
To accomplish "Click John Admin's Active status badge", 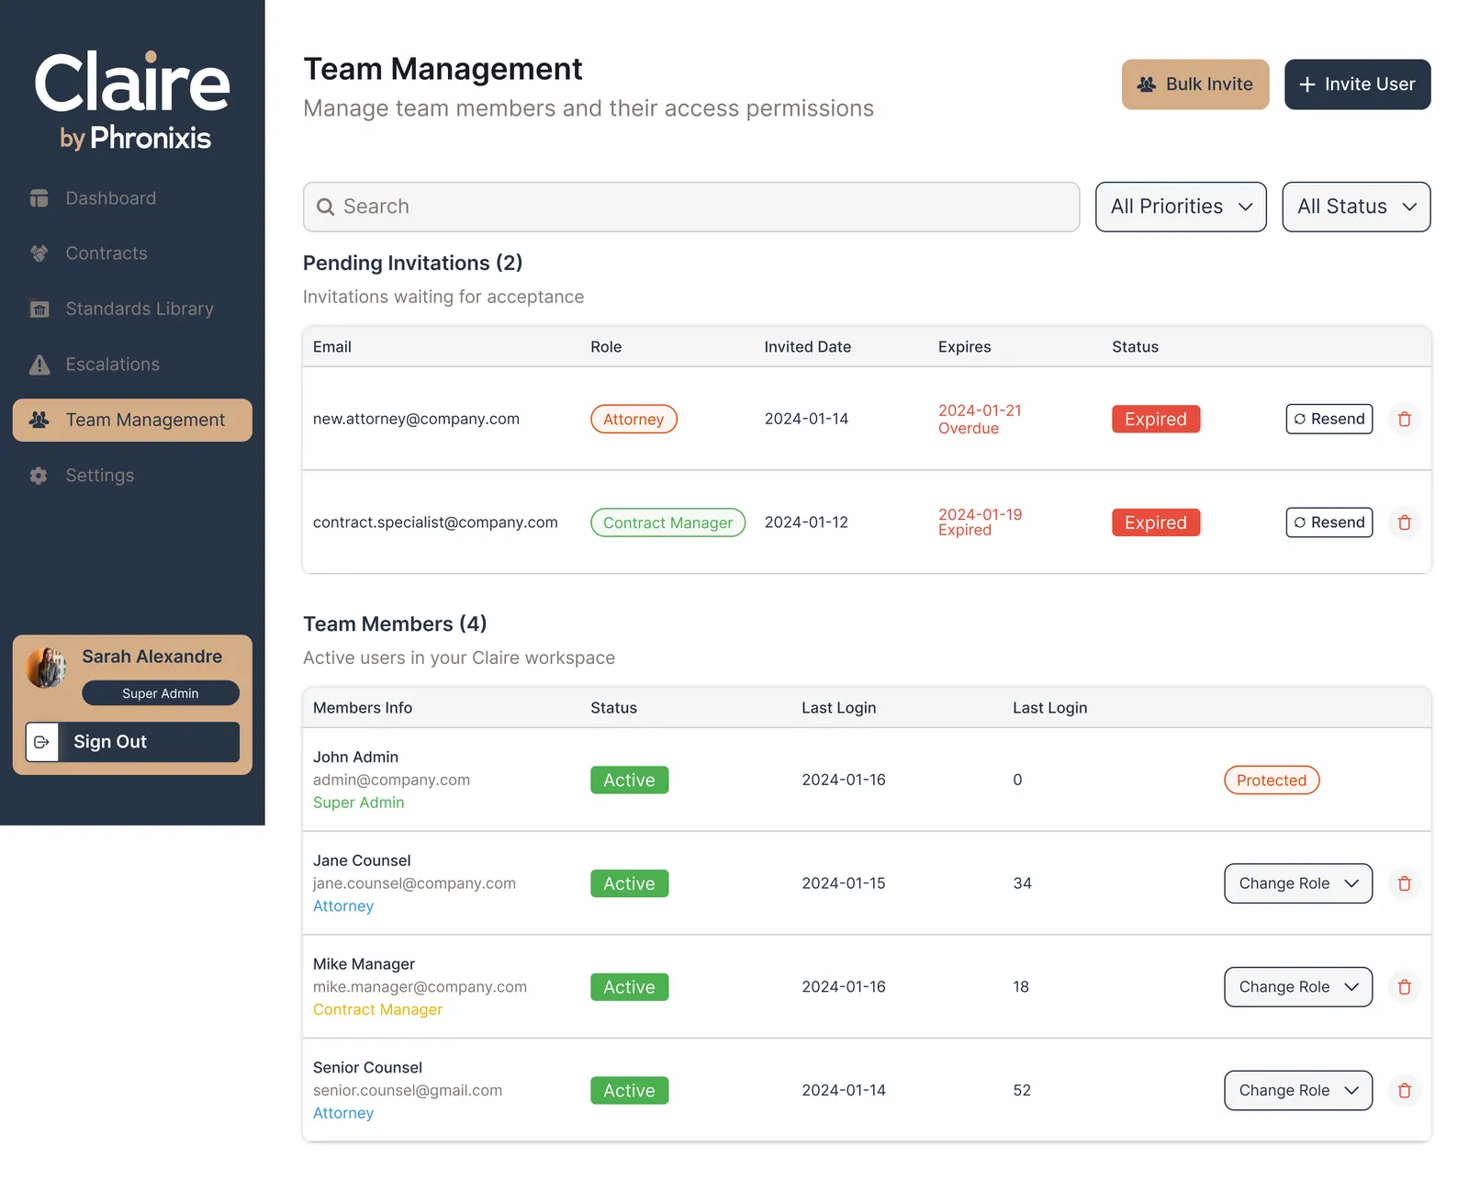I will point(629,781).
